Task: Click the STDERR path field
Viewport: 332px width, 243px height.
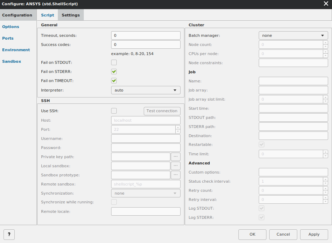Action: (293, 127)
